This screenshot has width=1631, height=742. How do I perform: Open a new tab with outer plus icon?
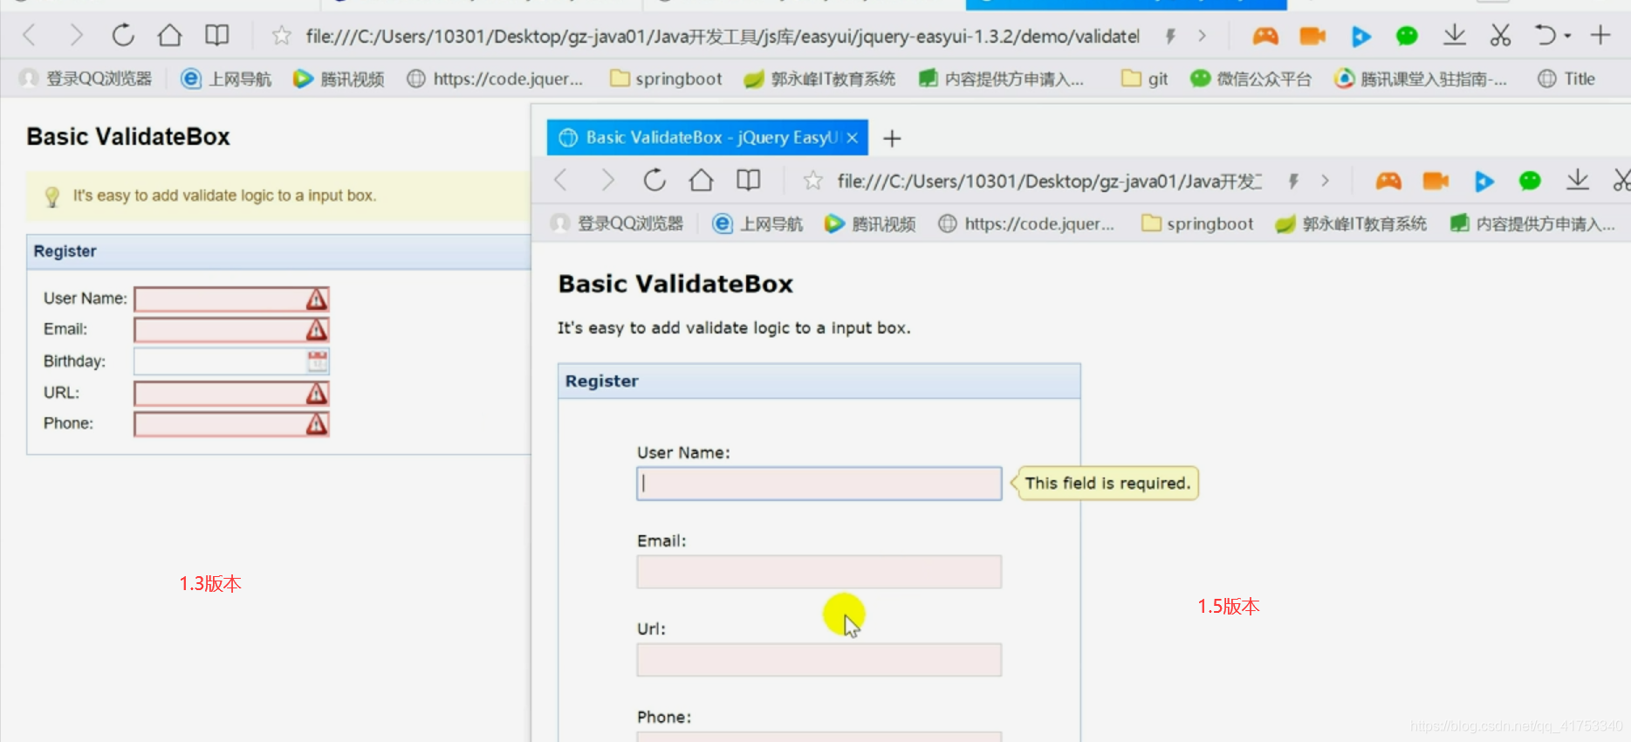(1600, 35)
